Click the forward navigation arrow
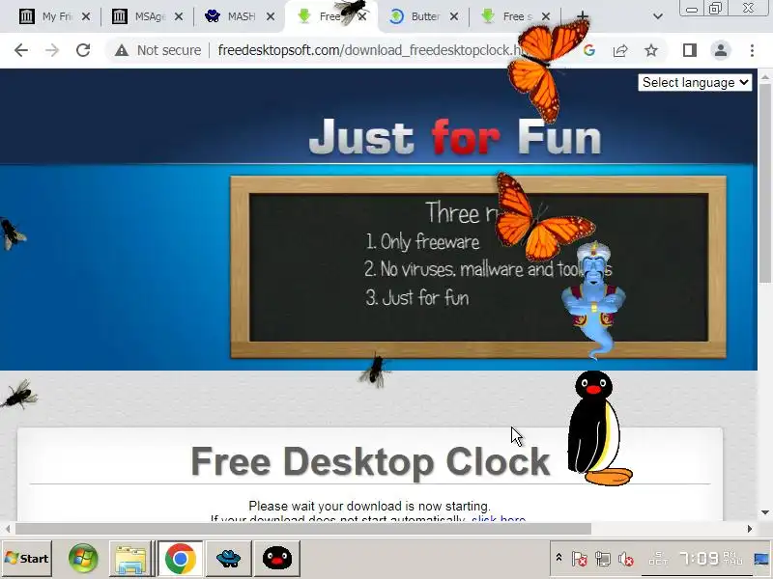773x579 pixels. (52, 50)
